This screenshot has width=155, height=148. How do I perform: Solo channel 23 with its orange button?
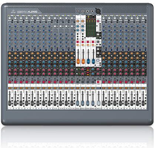pos(138,88)
